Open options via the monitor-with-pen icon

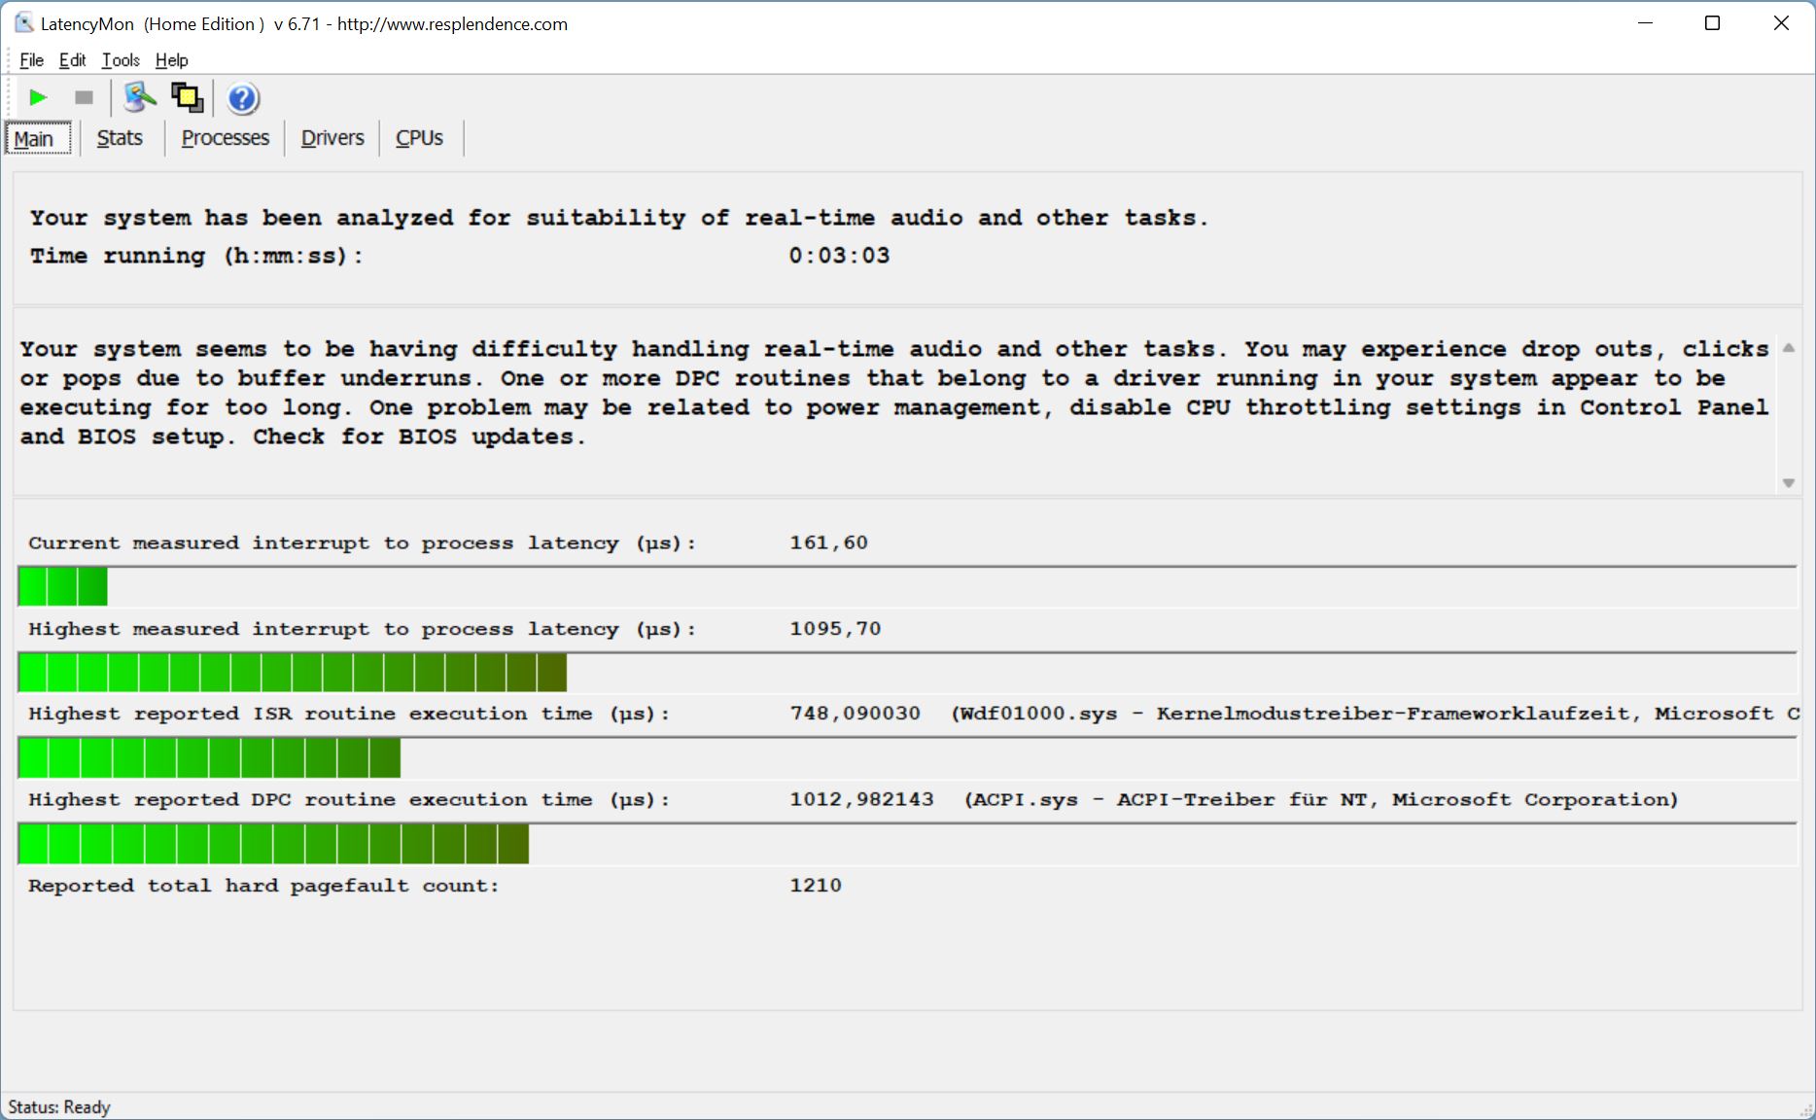139,97
